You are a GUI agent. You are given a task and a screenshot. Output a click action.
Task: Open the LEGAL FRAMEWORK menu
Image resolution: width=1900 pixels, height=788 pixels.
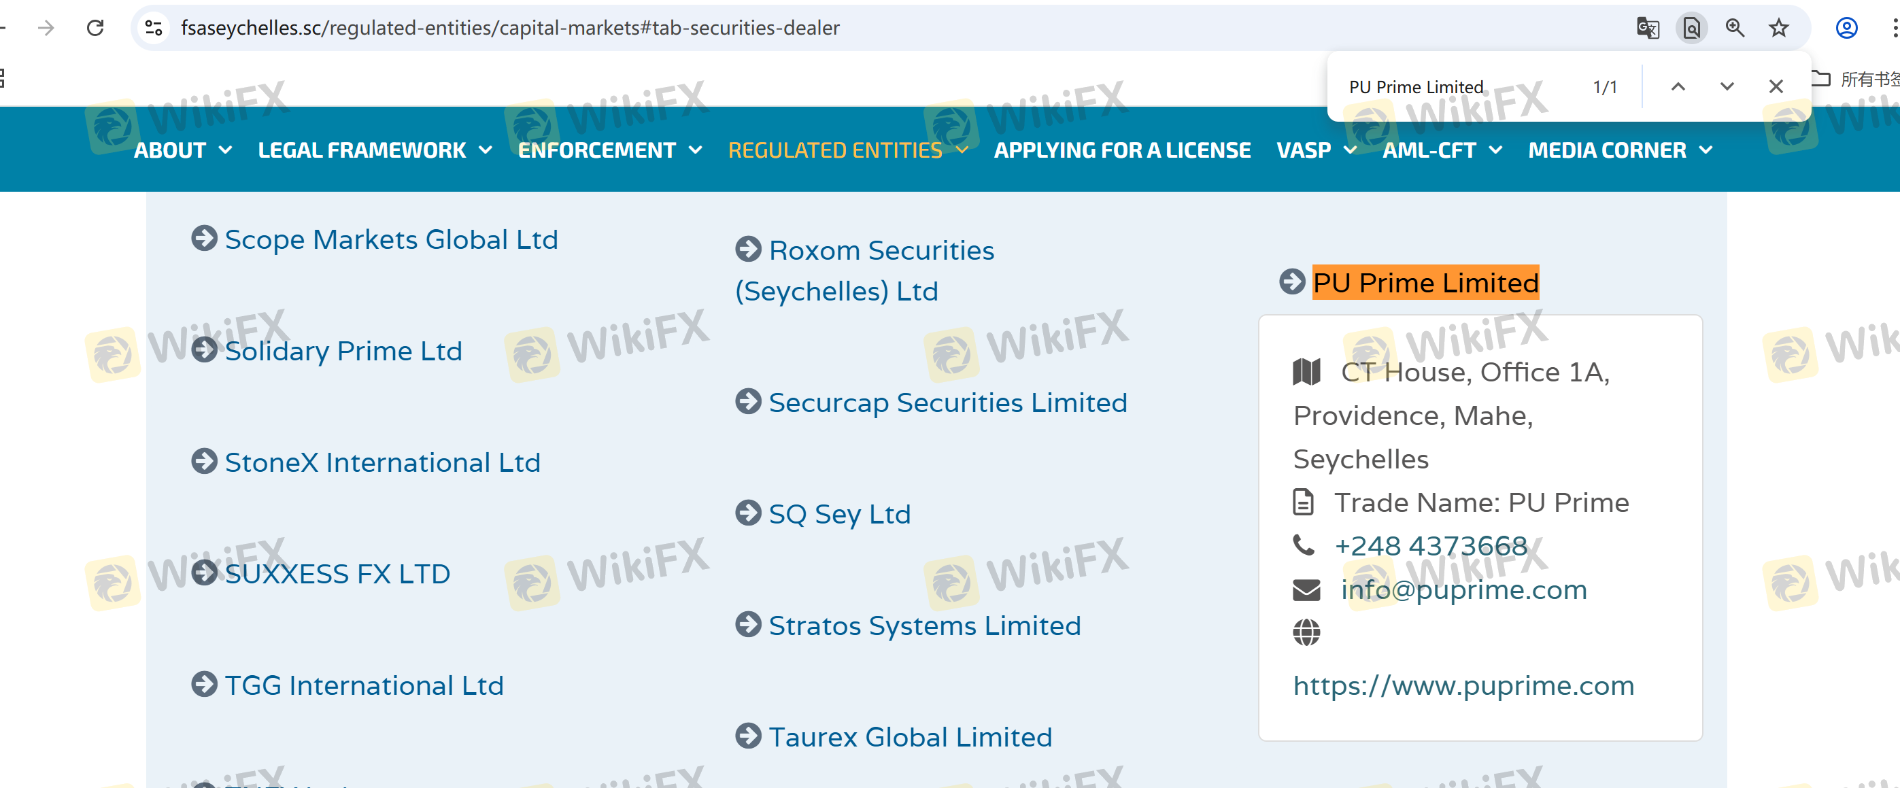click(x=361, y=150)
